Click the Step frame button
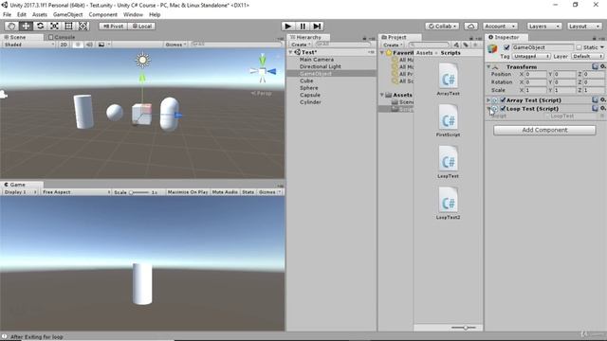The image size is (607, 341). (317, 26)
